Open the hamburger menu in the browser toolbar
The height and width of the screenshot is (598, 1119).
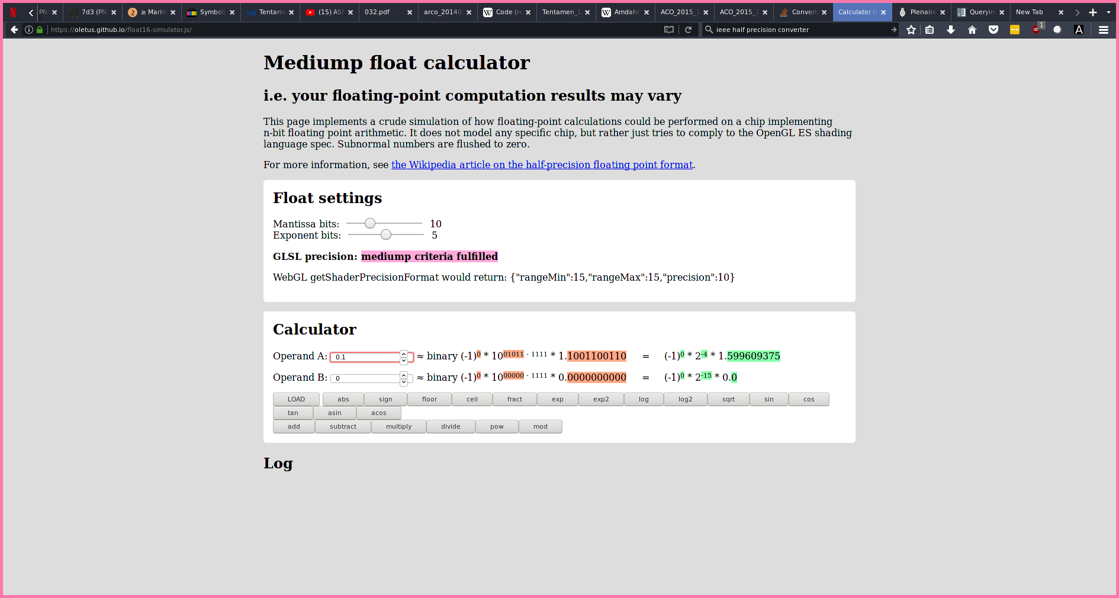[1104, 30]
